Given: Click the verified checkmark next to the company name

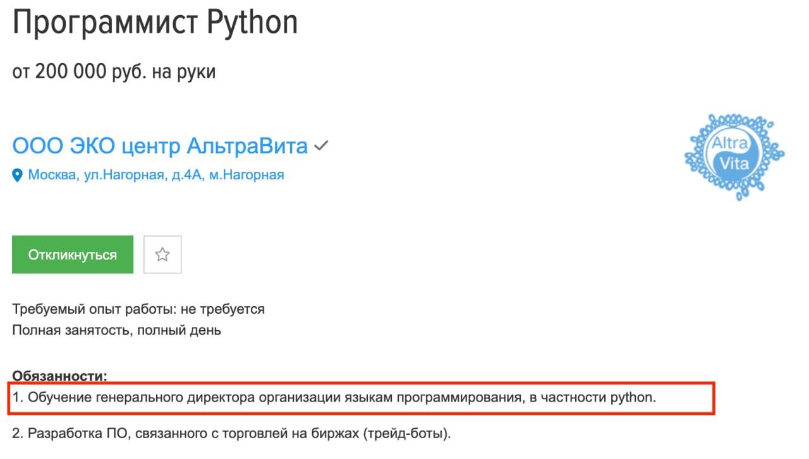Looking at the screenshot, I should [322, 146].
